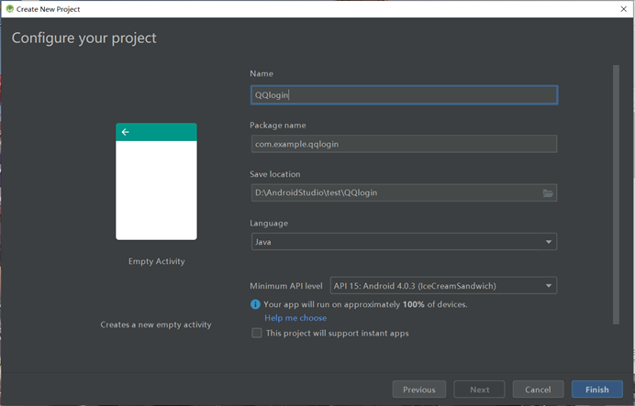
Task: Click the vertical scrollbar on the form
Action: pyautogui.click(x=617, y=192)
